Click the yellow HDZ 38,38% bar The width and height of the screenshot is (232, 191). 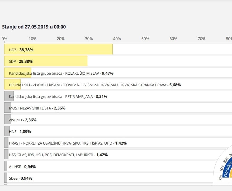coord(58,49)
